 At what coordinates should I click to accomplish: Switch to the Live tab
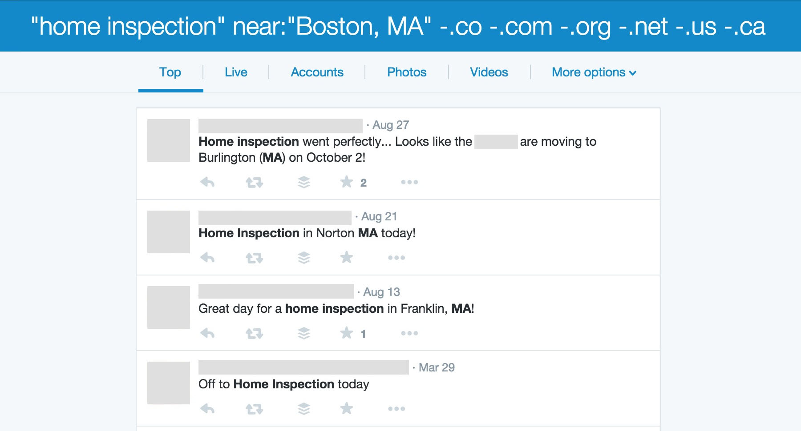(235, 72)
